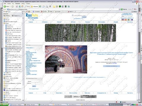Stop page loading with Stop icon
Viewport: 142px width, 106px height.
pos(17,6)
